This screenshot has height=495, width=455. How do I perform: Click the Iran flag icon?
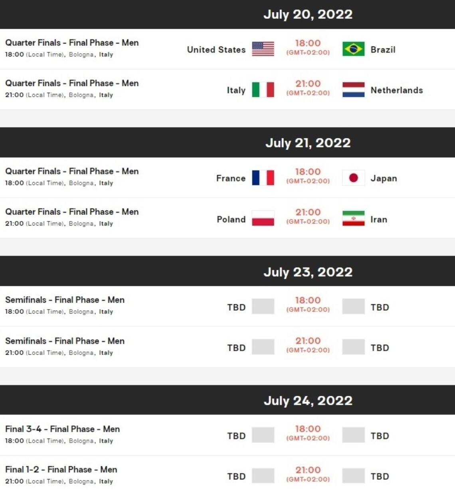point(353,219)
